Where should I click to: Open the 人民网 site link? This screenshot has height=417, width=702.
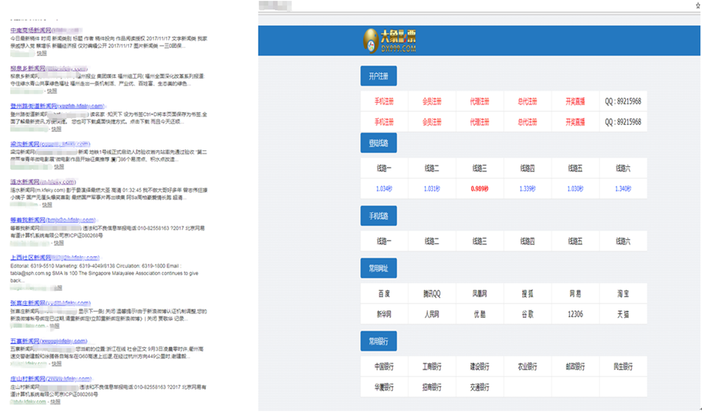pyautogui.click(x=432, y=314)
